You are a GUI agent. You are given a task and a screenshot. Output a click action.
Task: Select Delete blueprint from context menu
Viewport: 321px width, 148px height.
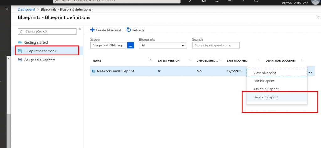click(x=266, y=97)
